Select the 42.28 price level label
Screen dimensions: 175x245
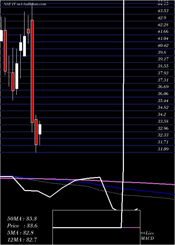163,24
